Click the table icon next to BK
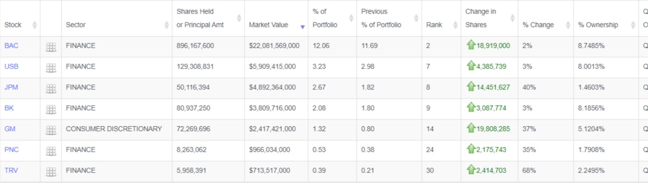The height and width of the screenshot is (184, 648). click(x=51, y=109)
